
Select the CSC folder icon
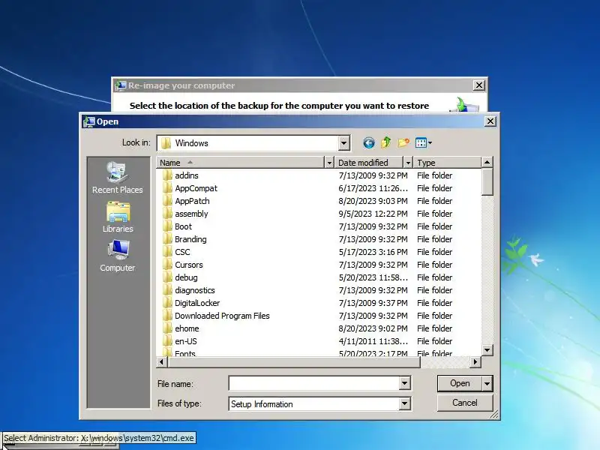167,252
